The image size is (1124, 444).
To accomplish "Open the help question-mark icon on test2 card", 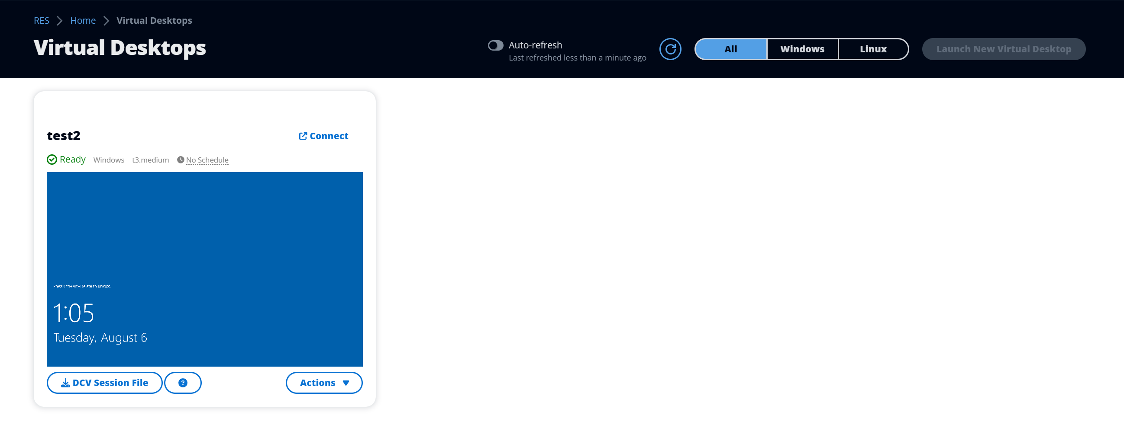I will tap(183, 383).
